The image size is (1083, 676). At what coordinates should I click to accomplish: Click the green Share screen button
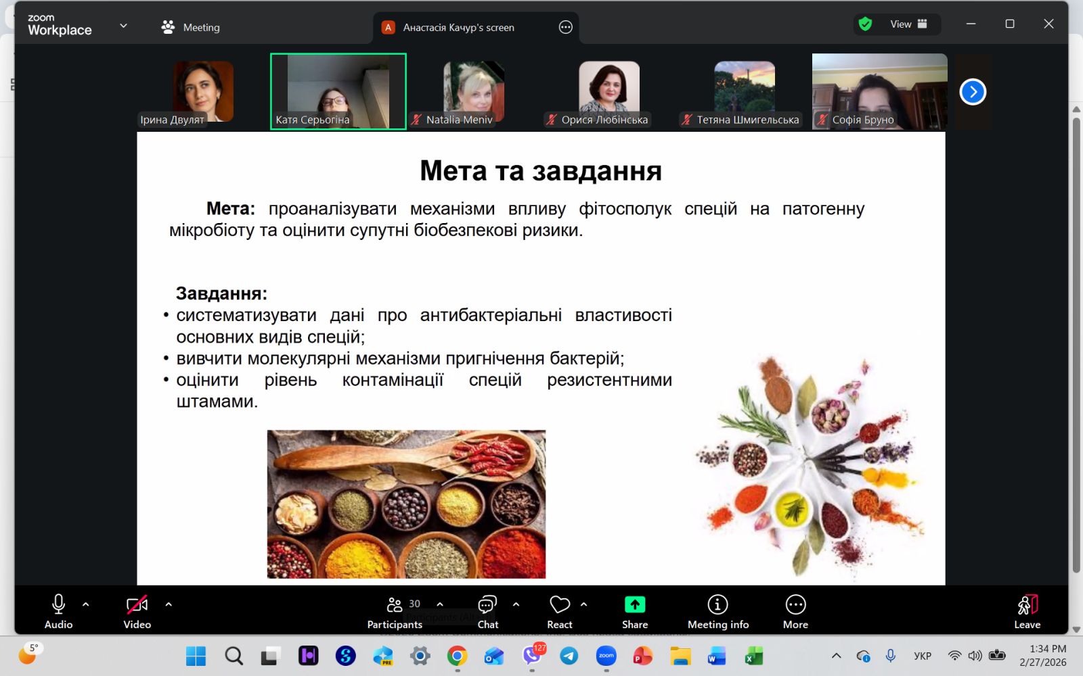[x=634, y=605]
